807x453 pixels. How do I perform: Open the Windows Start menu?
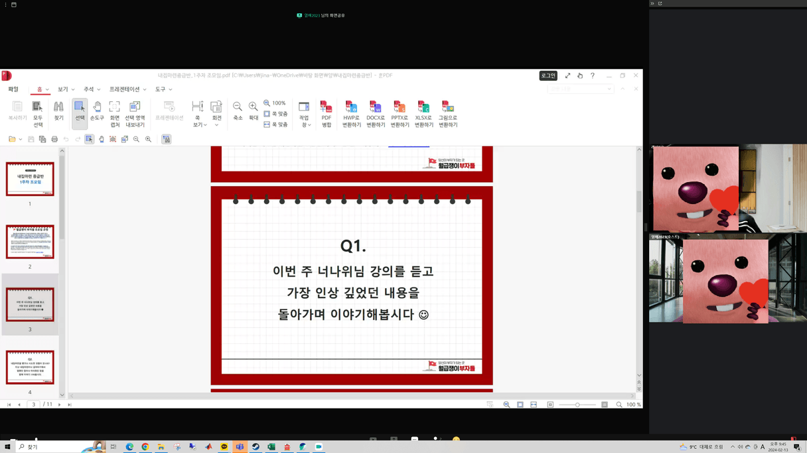(x=8, y=447)
